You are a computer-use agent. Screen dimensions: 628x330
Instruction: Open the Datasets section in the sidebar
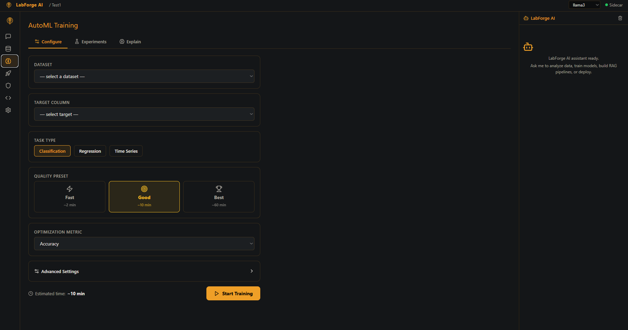[8, 49]
